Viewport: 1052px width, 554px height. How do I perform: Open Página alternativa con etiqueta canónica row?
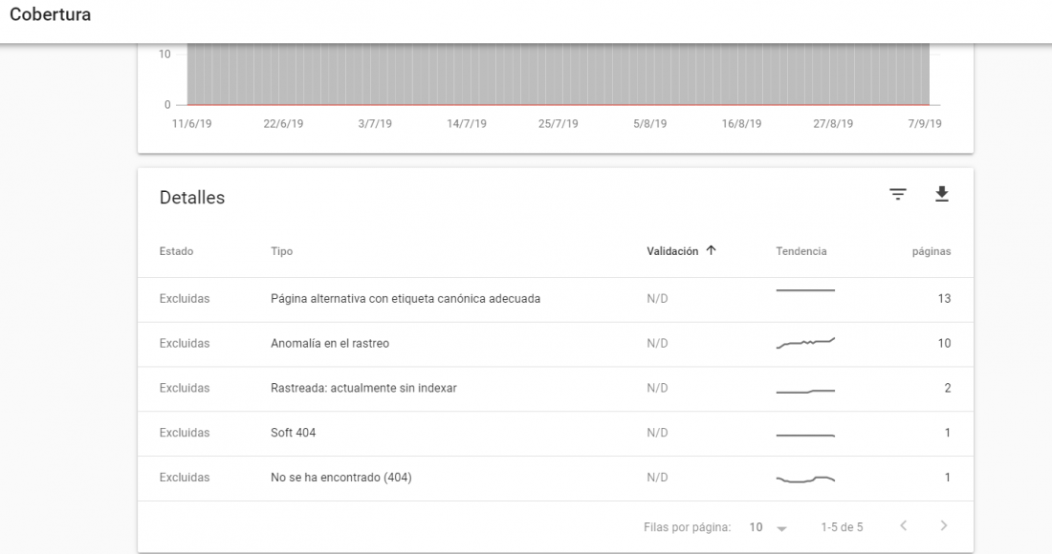click(556, 299)
